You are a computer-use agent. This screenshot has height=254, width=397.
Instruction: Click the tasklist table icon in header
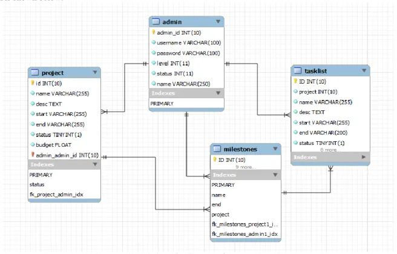click(x=298, y=70)
